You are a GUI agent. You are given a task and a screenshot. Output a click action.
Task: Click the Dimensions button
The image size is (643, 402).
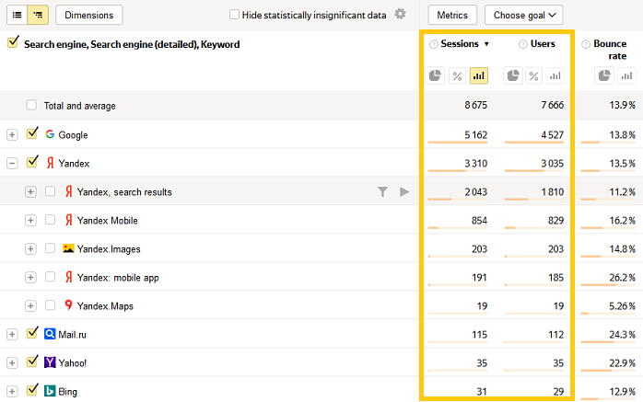tap(89, 15)
